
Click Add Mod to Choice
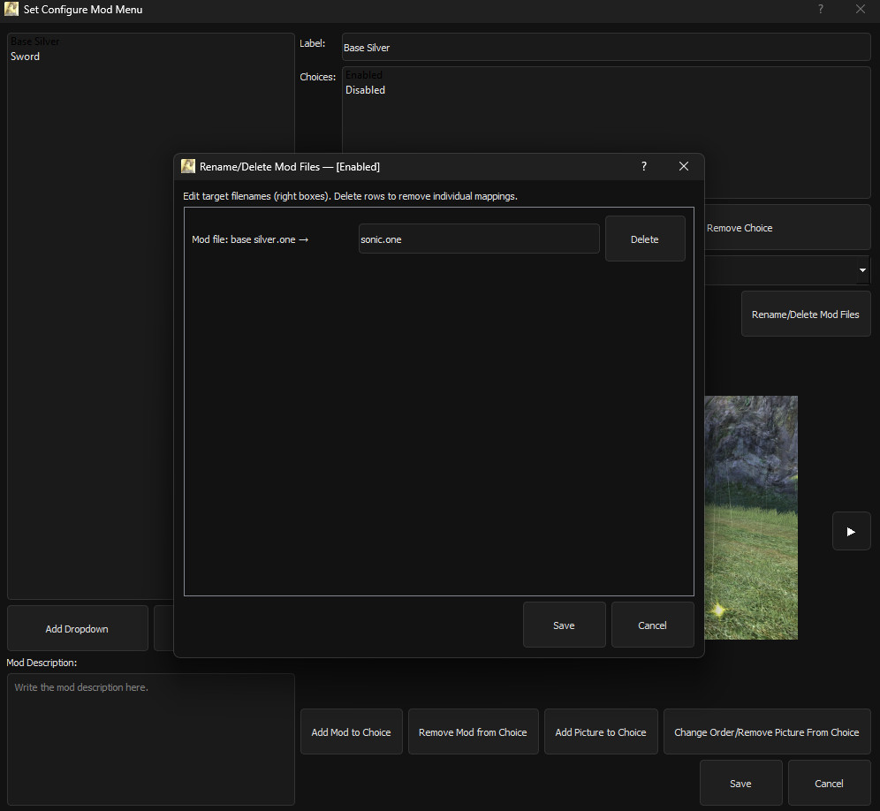[352, 731]
